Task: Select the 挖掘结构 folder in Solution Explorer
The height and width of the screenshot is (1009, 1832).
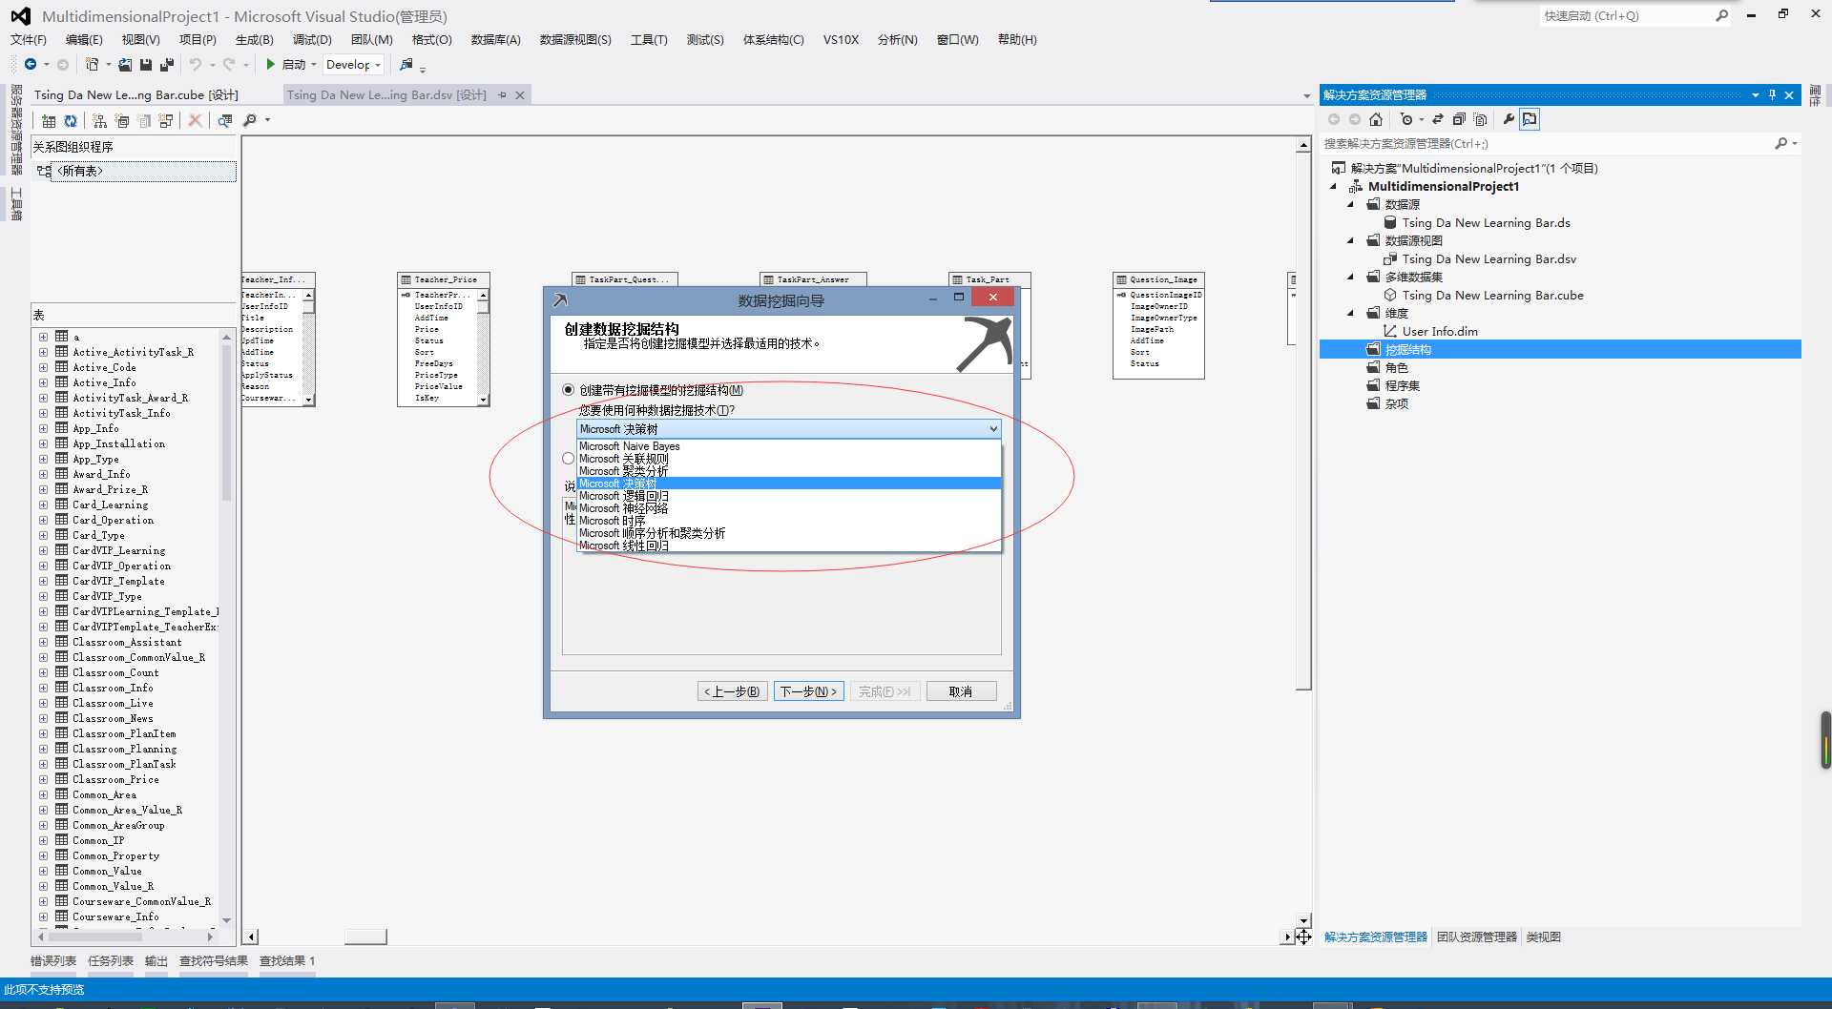Action: [1407, 350]
